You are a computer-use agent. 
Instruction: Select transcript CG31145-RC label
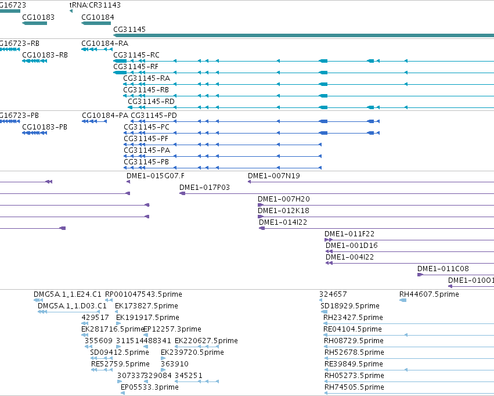pyautogui.click(x=136, y=55)
